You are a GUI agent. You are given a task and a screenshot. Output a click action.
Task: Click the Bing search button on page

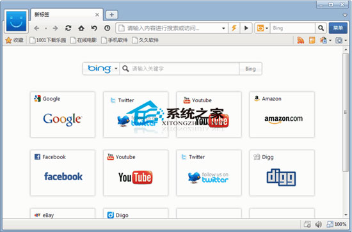point(250,68)
